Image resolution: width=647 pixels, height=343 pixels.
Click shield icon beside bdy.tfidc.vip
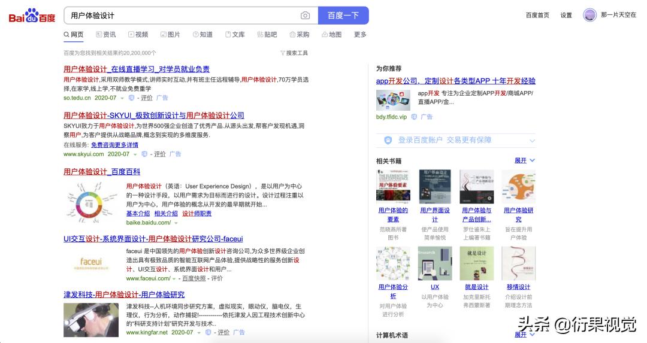pos(414,117)
